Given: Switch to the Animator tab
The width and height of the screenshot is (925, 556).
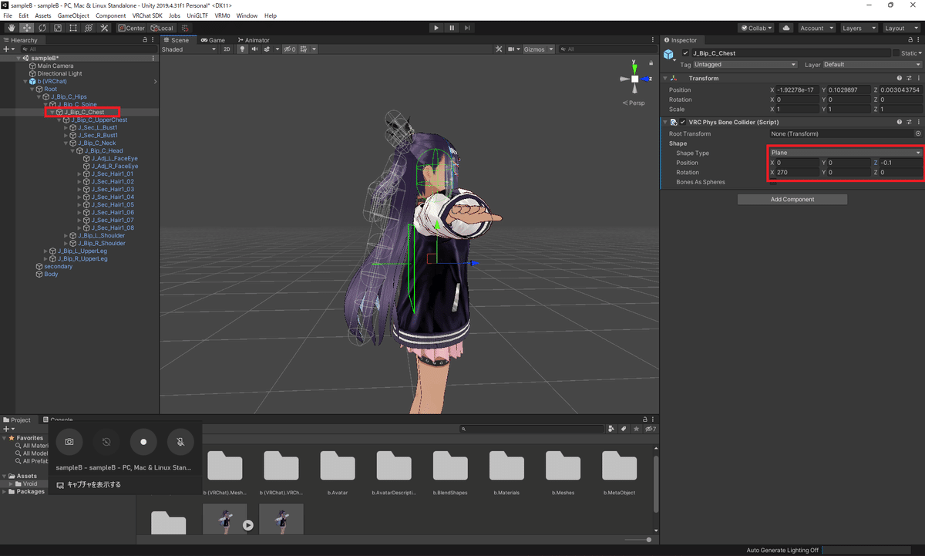Looking at the screenshot, I should click(x=254, y=40).
